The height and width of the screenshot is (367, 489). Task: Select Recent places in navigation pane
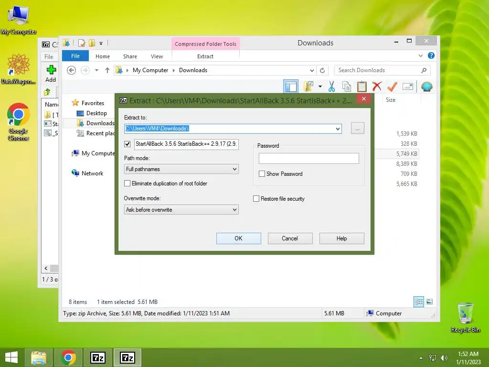[96, 133]
